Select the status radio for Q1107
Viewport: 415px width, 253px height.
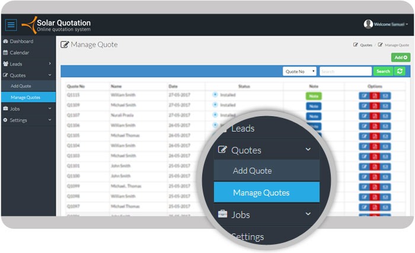coord(215,115)
